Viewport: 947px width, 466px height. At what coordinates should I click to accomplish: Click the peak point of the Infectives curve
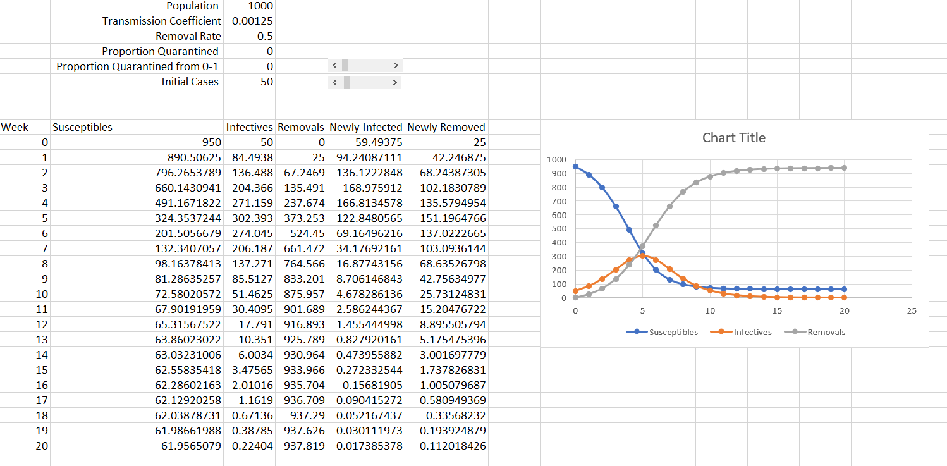pos(642,255)
